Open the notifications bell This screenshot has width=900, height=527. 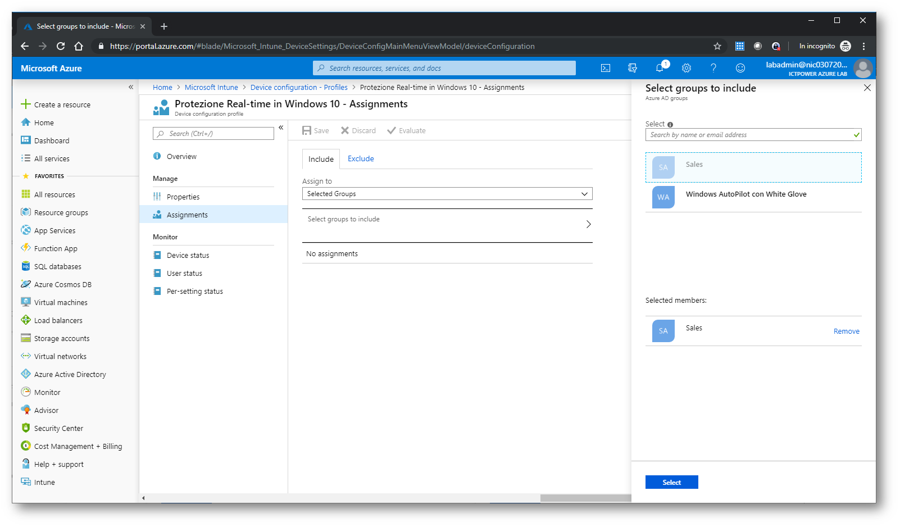click(660, 68)
